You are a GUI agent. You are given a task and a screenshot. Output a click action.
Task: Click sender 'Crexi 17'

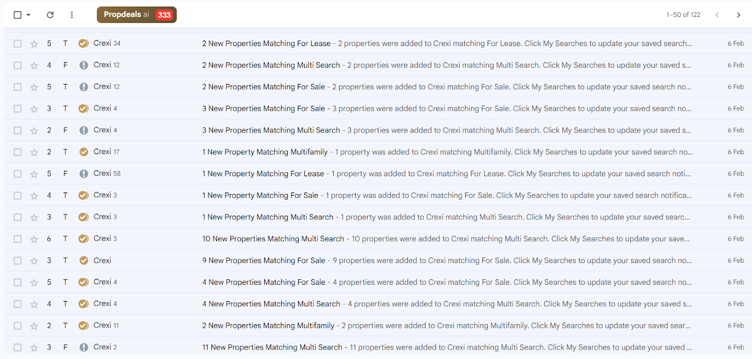[x=106, y=152]
